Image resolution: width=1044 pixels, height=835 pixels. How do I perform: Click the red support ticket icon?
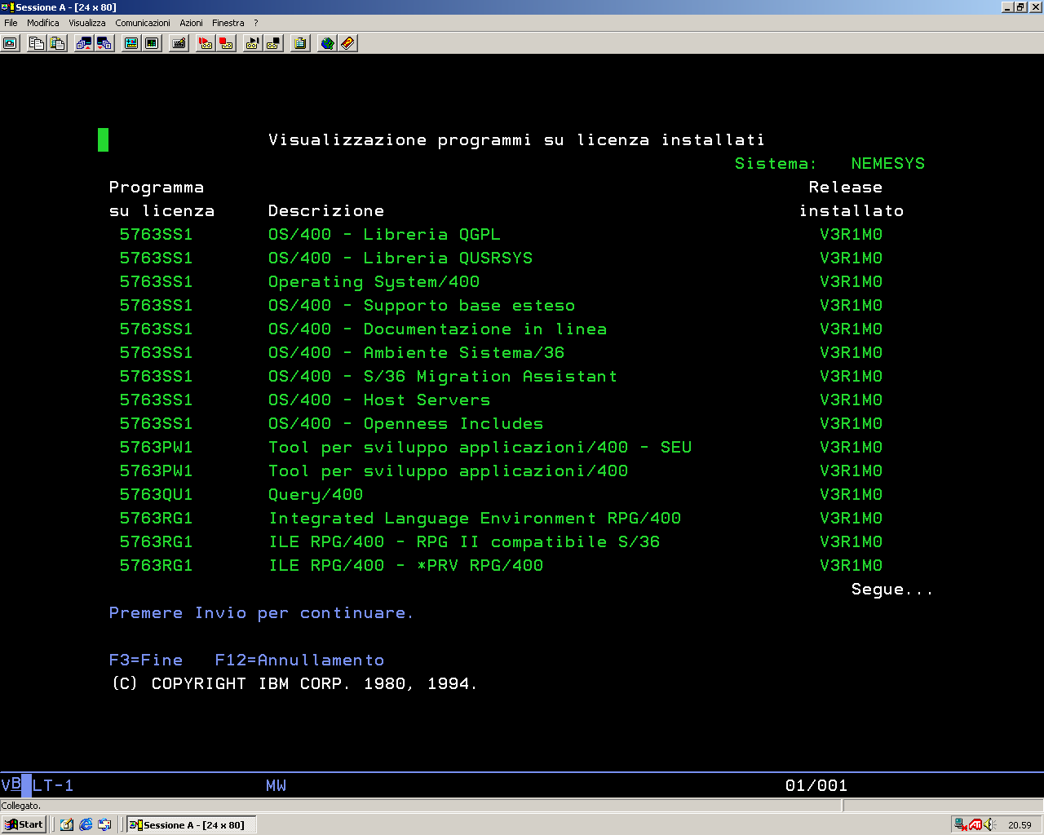[x=348, y=43]
